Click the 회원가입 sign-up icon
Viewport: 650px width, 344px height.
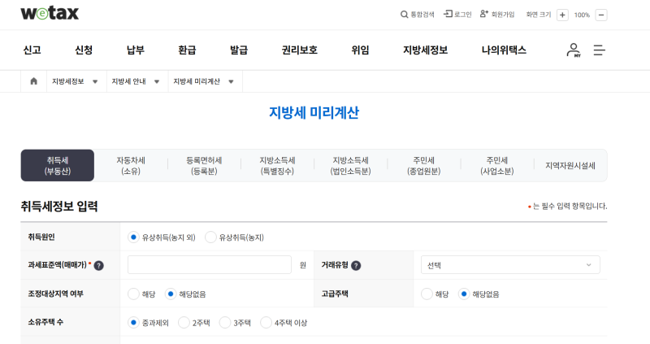point(483,14)
